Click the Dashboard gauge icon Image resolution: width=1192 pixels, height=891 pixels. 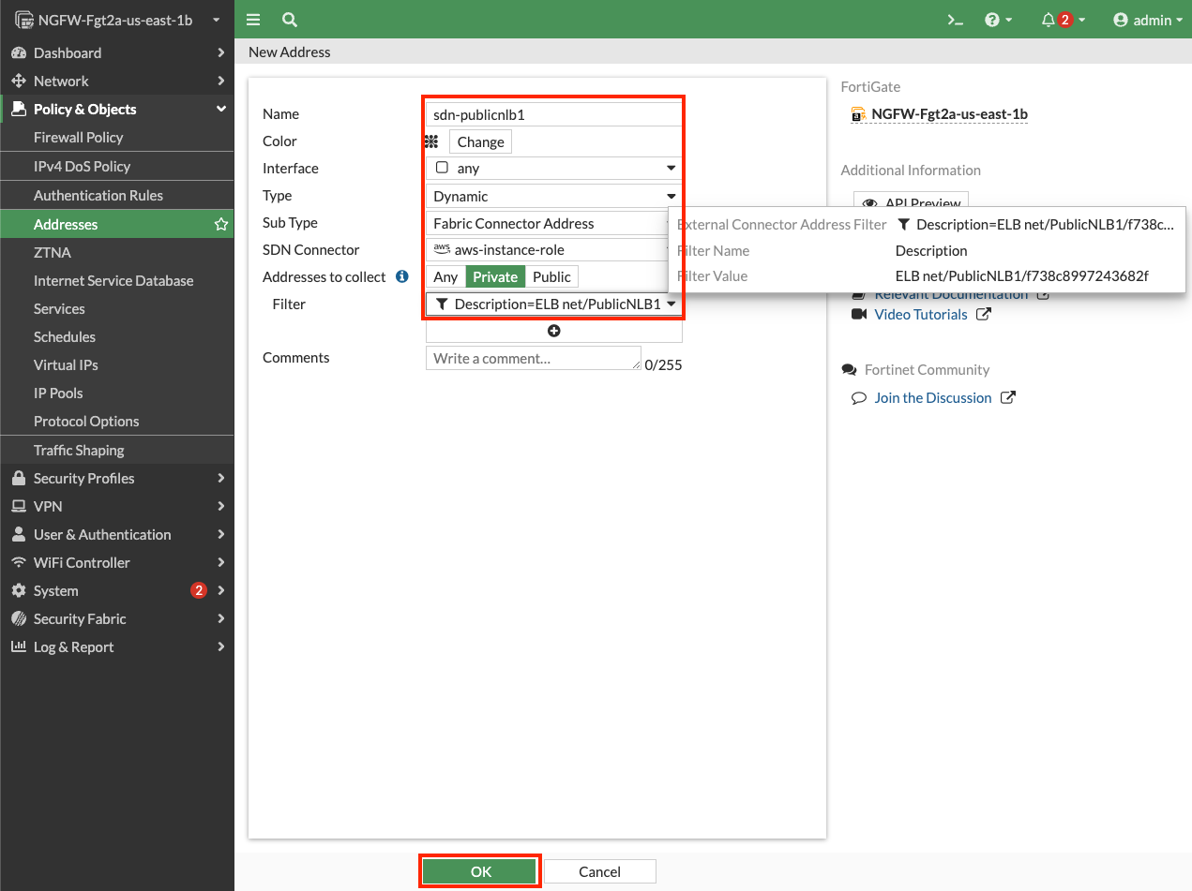coord(18,52)
